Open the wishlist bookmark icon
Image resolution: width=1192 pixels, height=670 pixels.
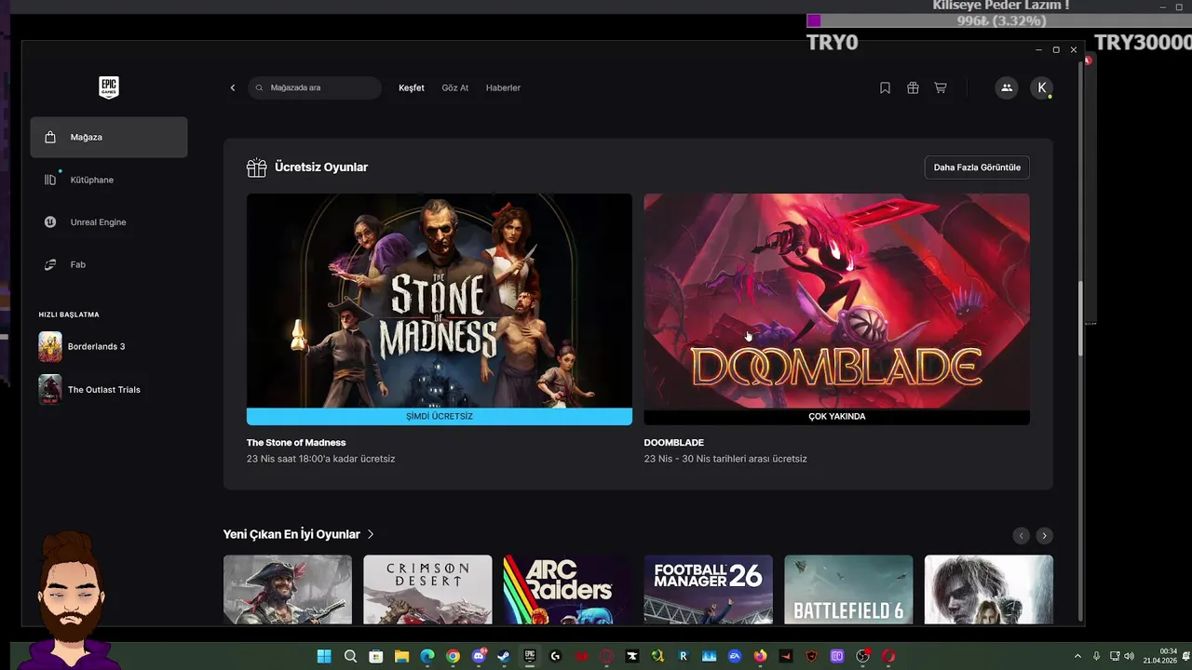click(885, 87)
